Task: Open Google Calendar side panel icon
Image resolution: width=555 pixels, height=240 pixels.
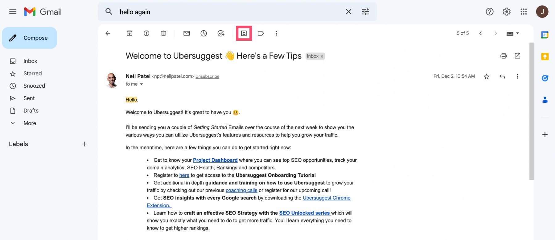Action: (545, 35)
